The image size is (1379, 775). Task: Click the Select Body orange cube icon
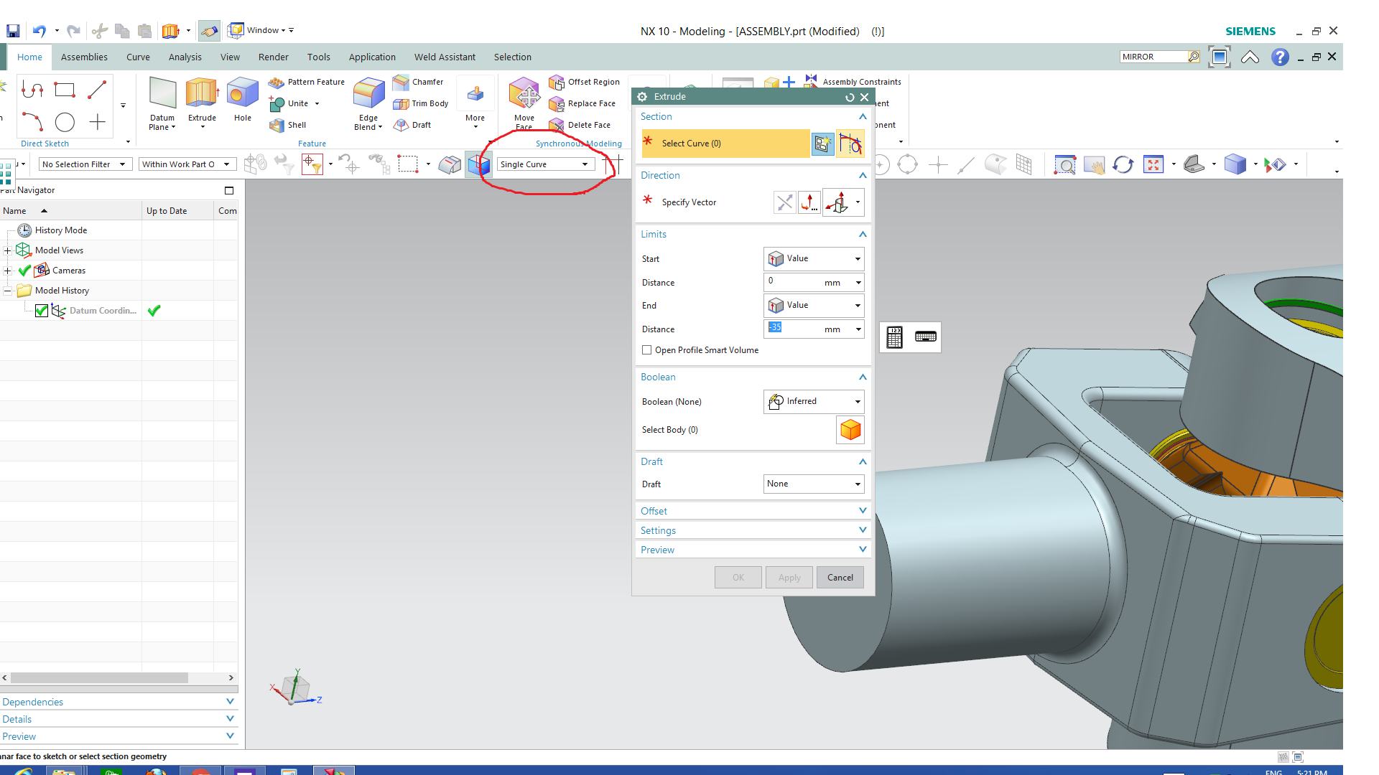pos(850,430)
